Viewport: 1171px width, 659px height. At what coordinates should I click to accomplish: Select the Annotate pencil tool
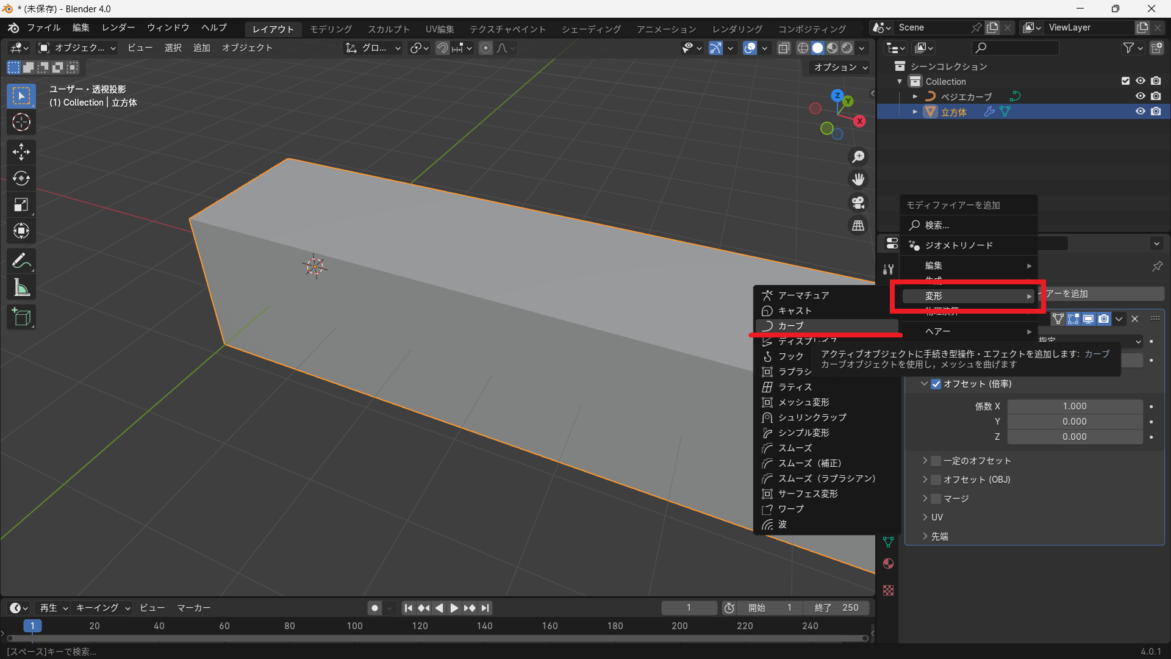point(21,261)
